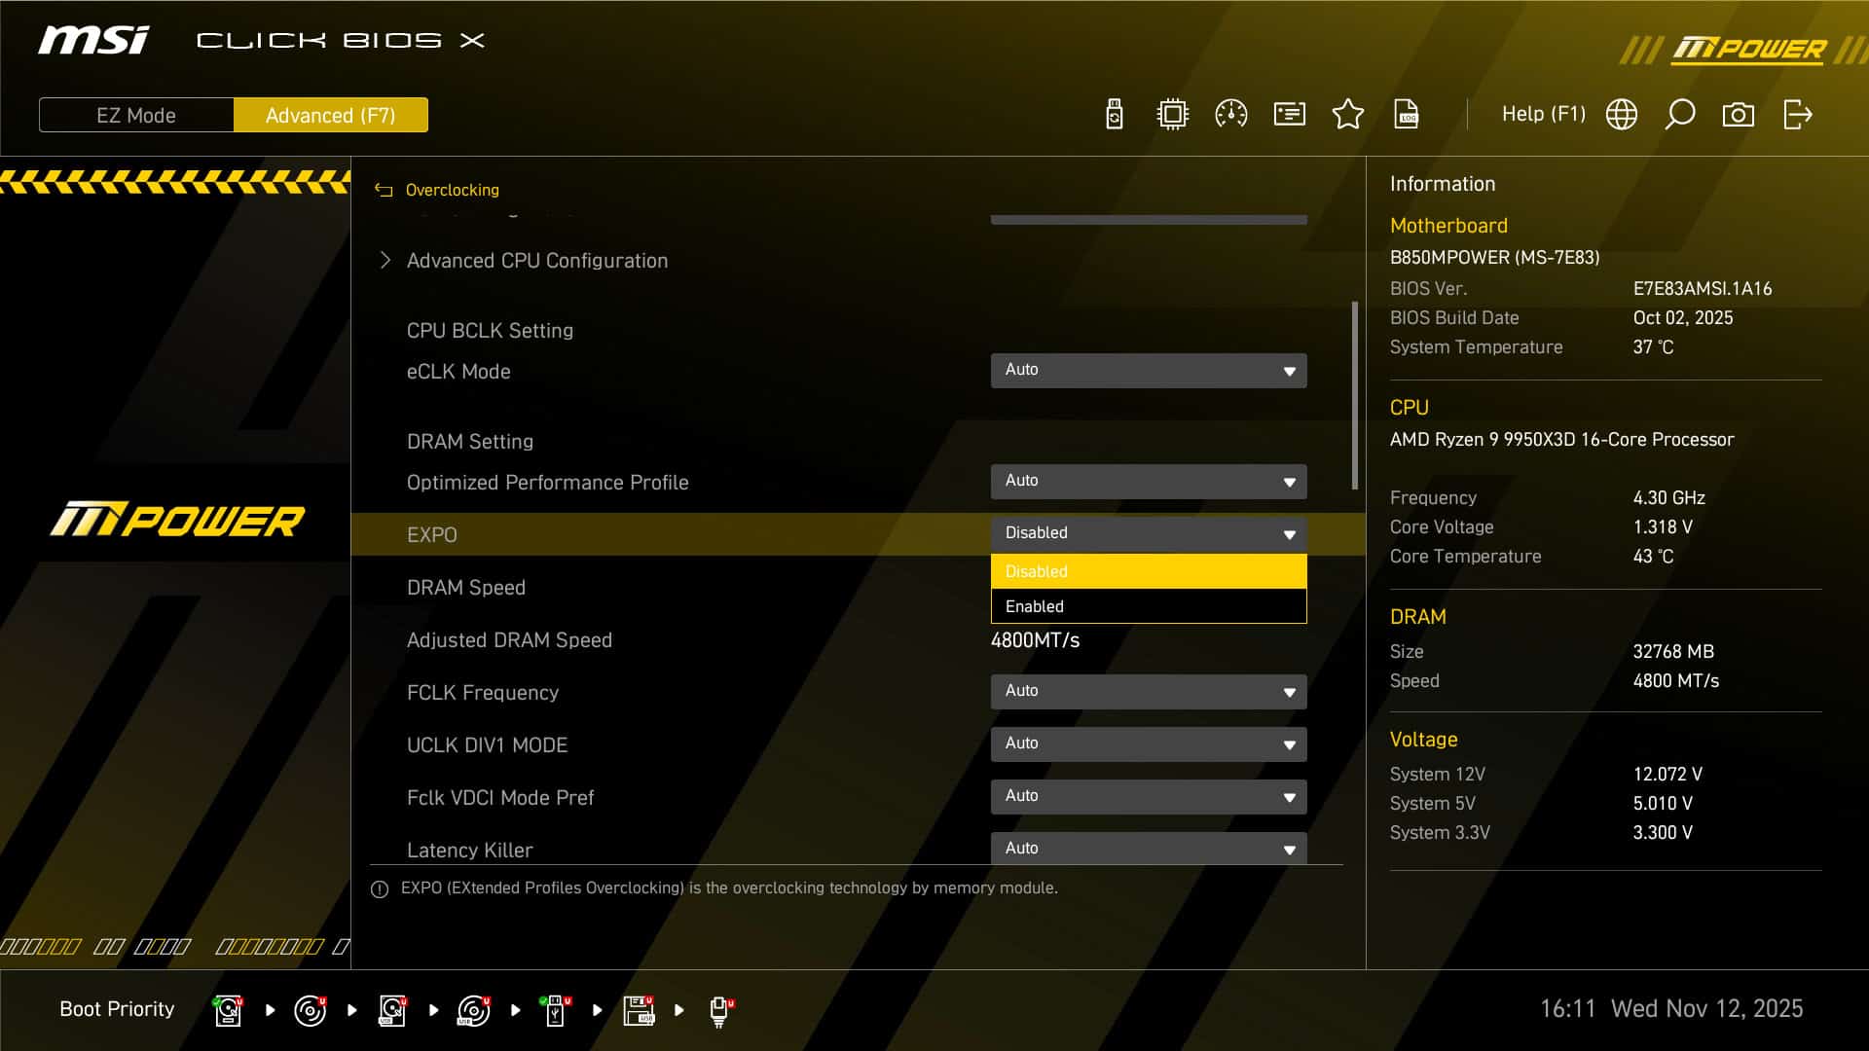Choose Disabled in the EXPO dropdown list
Screen dimensions: 1869x1051
[1149, 571]
